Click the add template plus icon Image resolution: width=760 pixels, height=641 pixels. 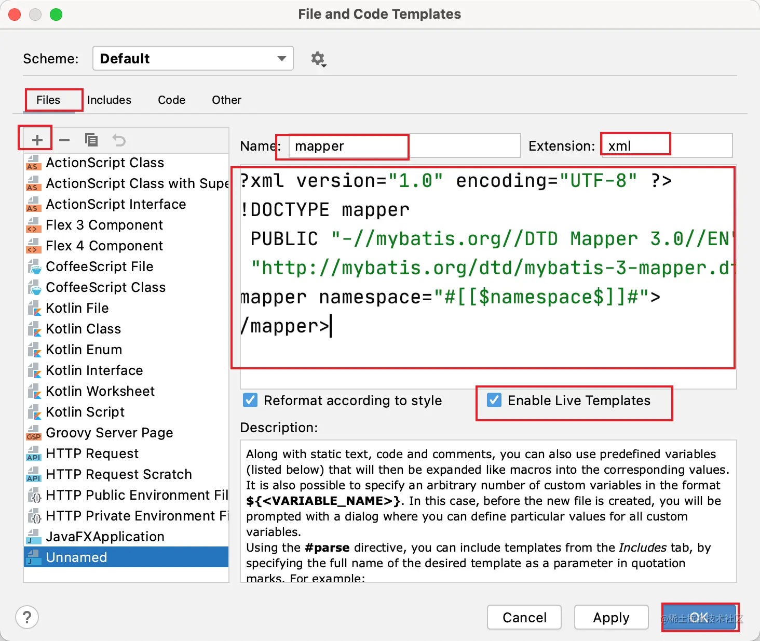coord(37,140)
